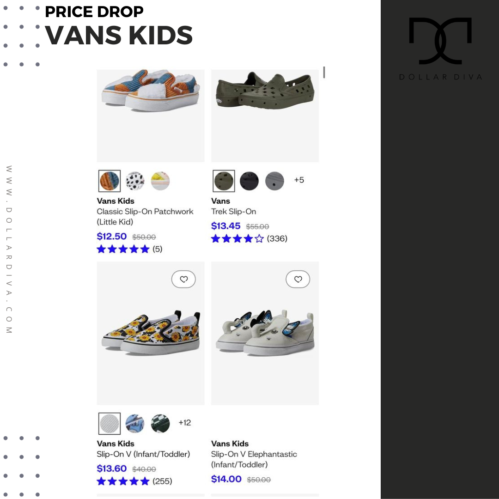Image resolution: width=499 pixels, height=499 pixels.
Task: Pick the gray Trek Slip-On swatch
Action: [274, 181]
